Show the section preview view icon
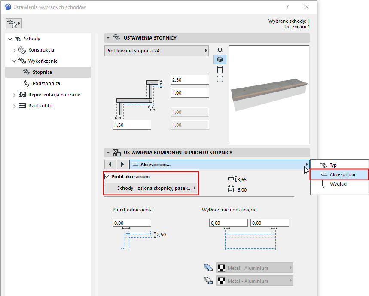The width and height of the screenshot is (369, 296). [x=220, y=70]
